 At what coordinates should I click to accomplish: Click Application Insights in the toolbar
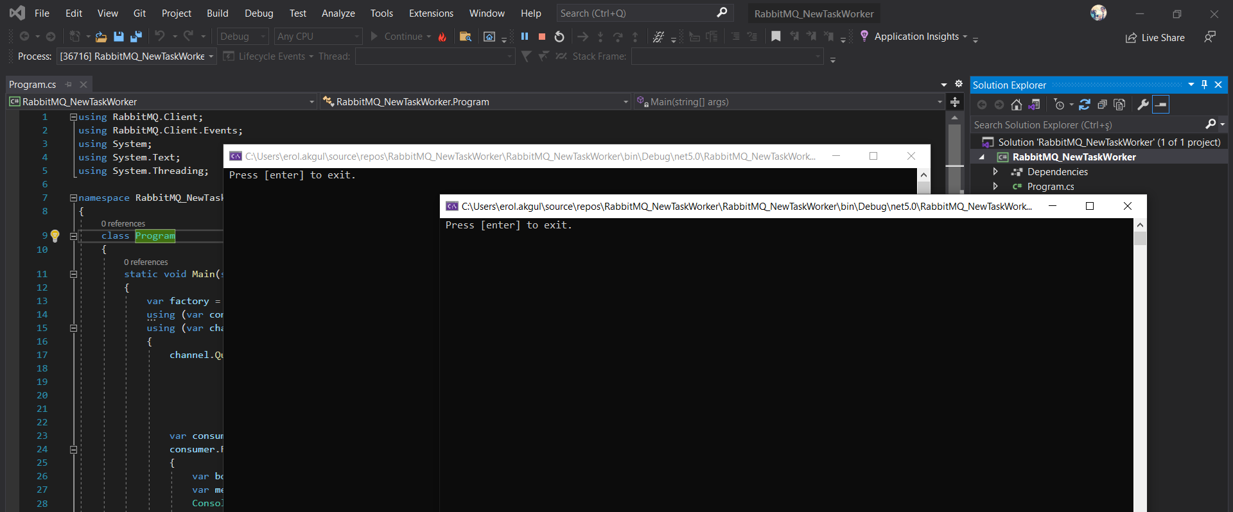click(916, 37)
